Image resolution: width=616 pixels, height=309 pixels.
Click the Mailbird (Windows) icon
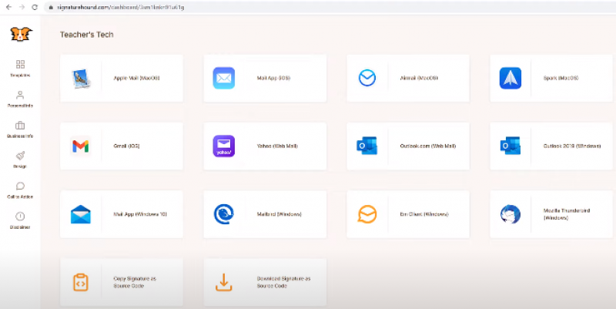point(223,213)
